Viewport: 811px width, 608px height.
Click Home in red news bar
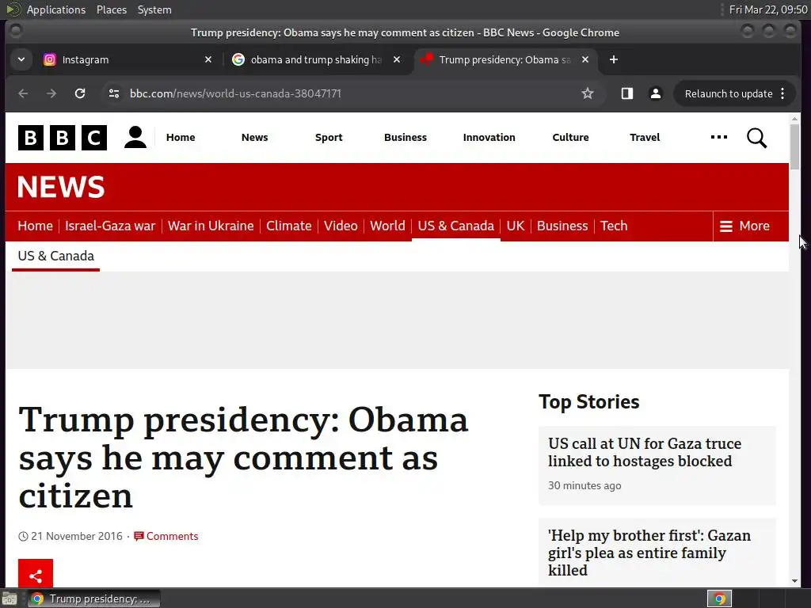point(35,226)
